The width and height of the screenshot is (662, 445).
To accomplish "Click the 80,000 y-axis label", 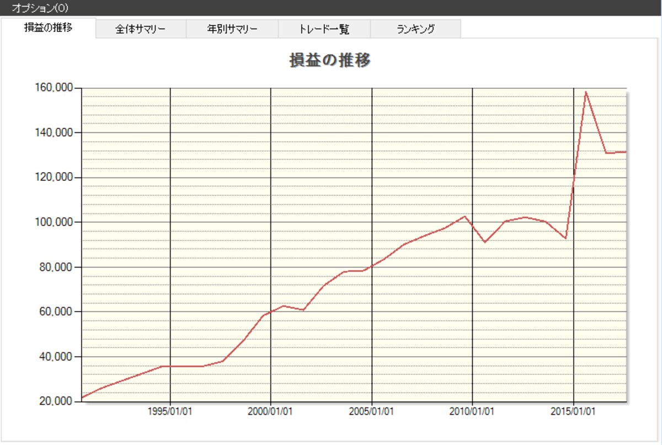I will click(57, 267).
